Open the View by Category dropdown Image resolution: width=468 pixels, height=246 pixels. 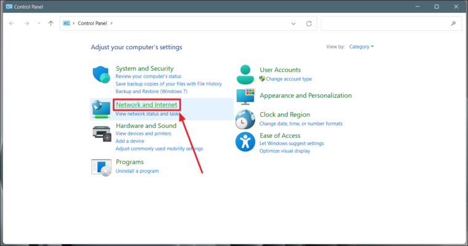pos(361,47)
